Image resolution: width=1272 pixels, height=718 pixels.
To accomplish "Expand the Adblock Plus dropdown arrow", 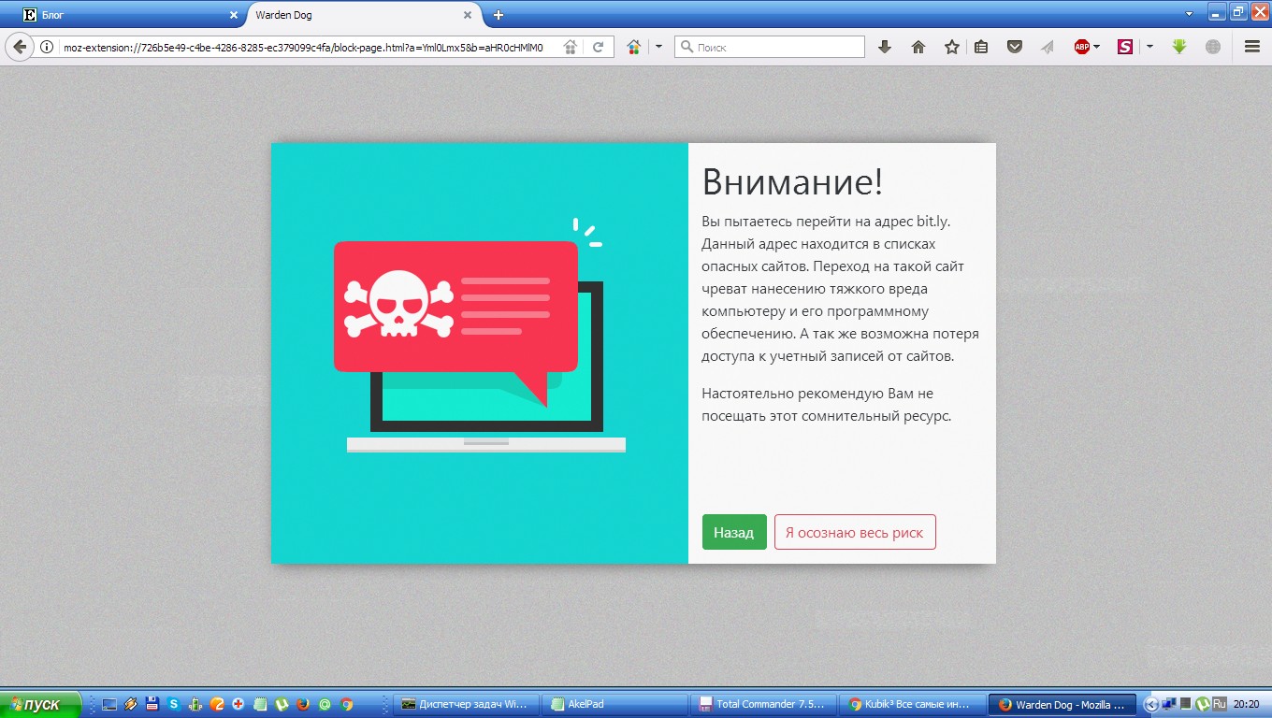I will coord(1097,47).
